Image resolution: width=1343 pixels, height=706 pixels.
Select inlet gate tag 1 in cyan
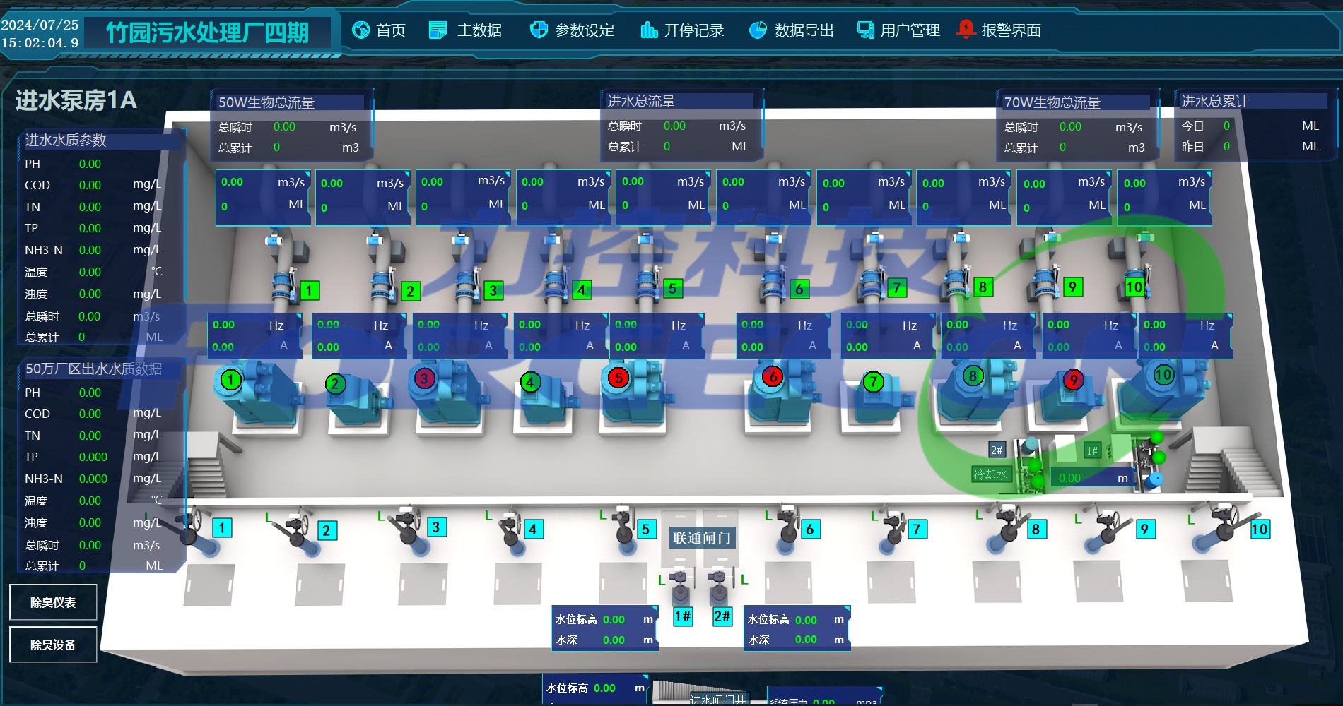[x=222, y=528]
